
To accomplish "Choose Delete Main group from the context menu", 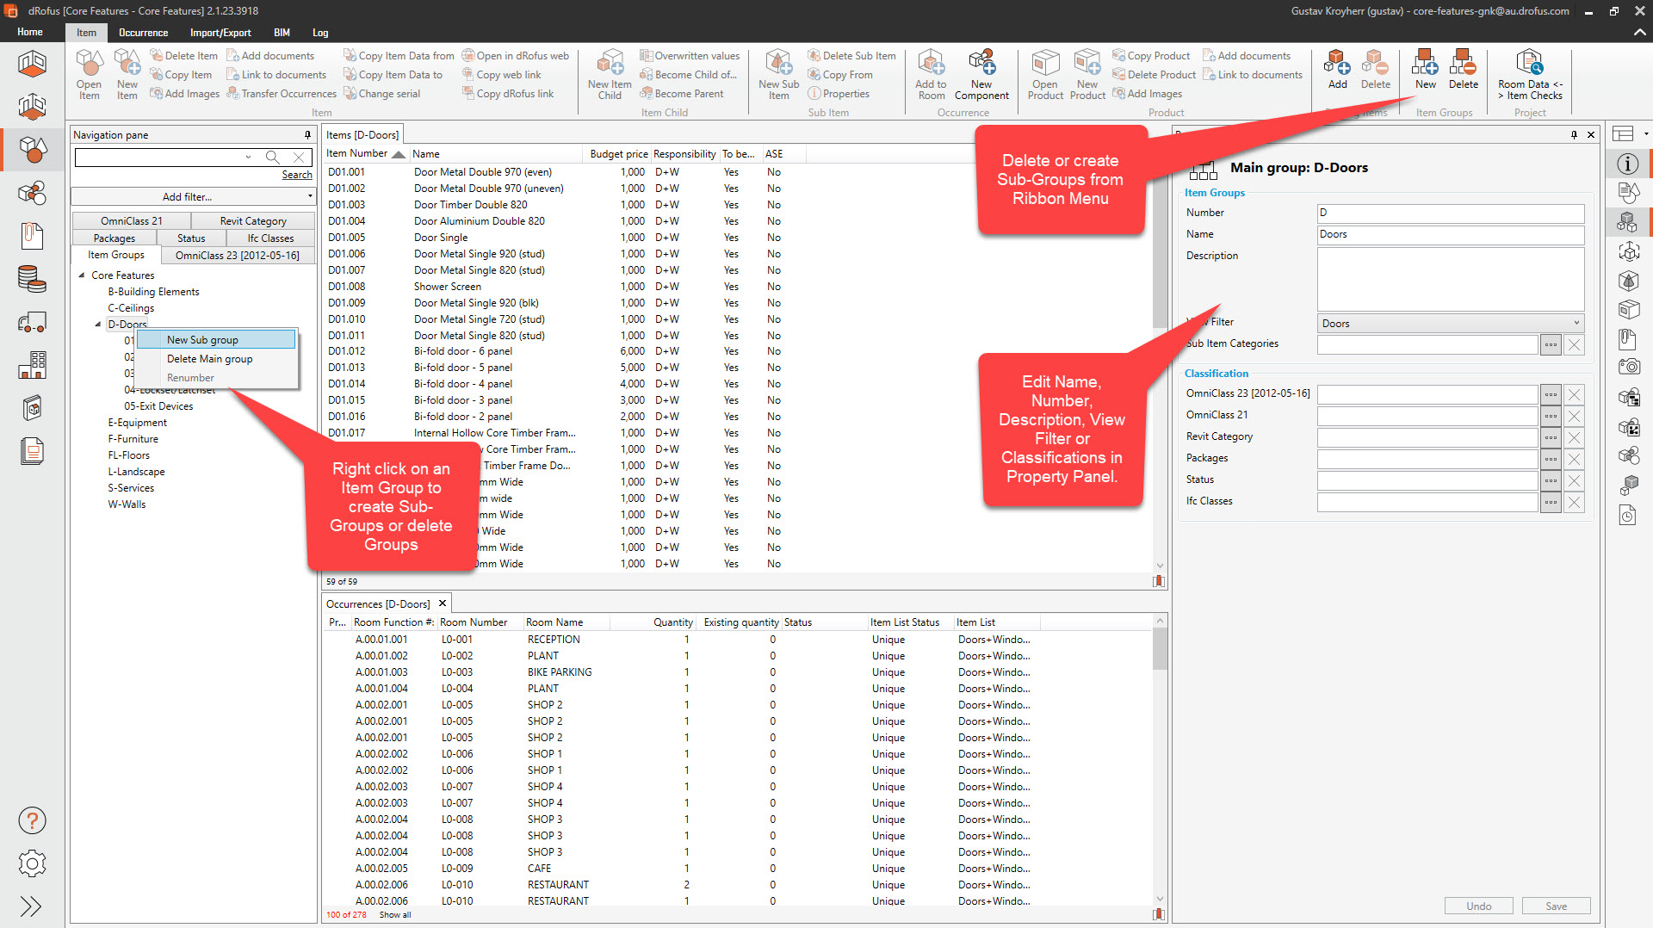I will pos(209,359).
